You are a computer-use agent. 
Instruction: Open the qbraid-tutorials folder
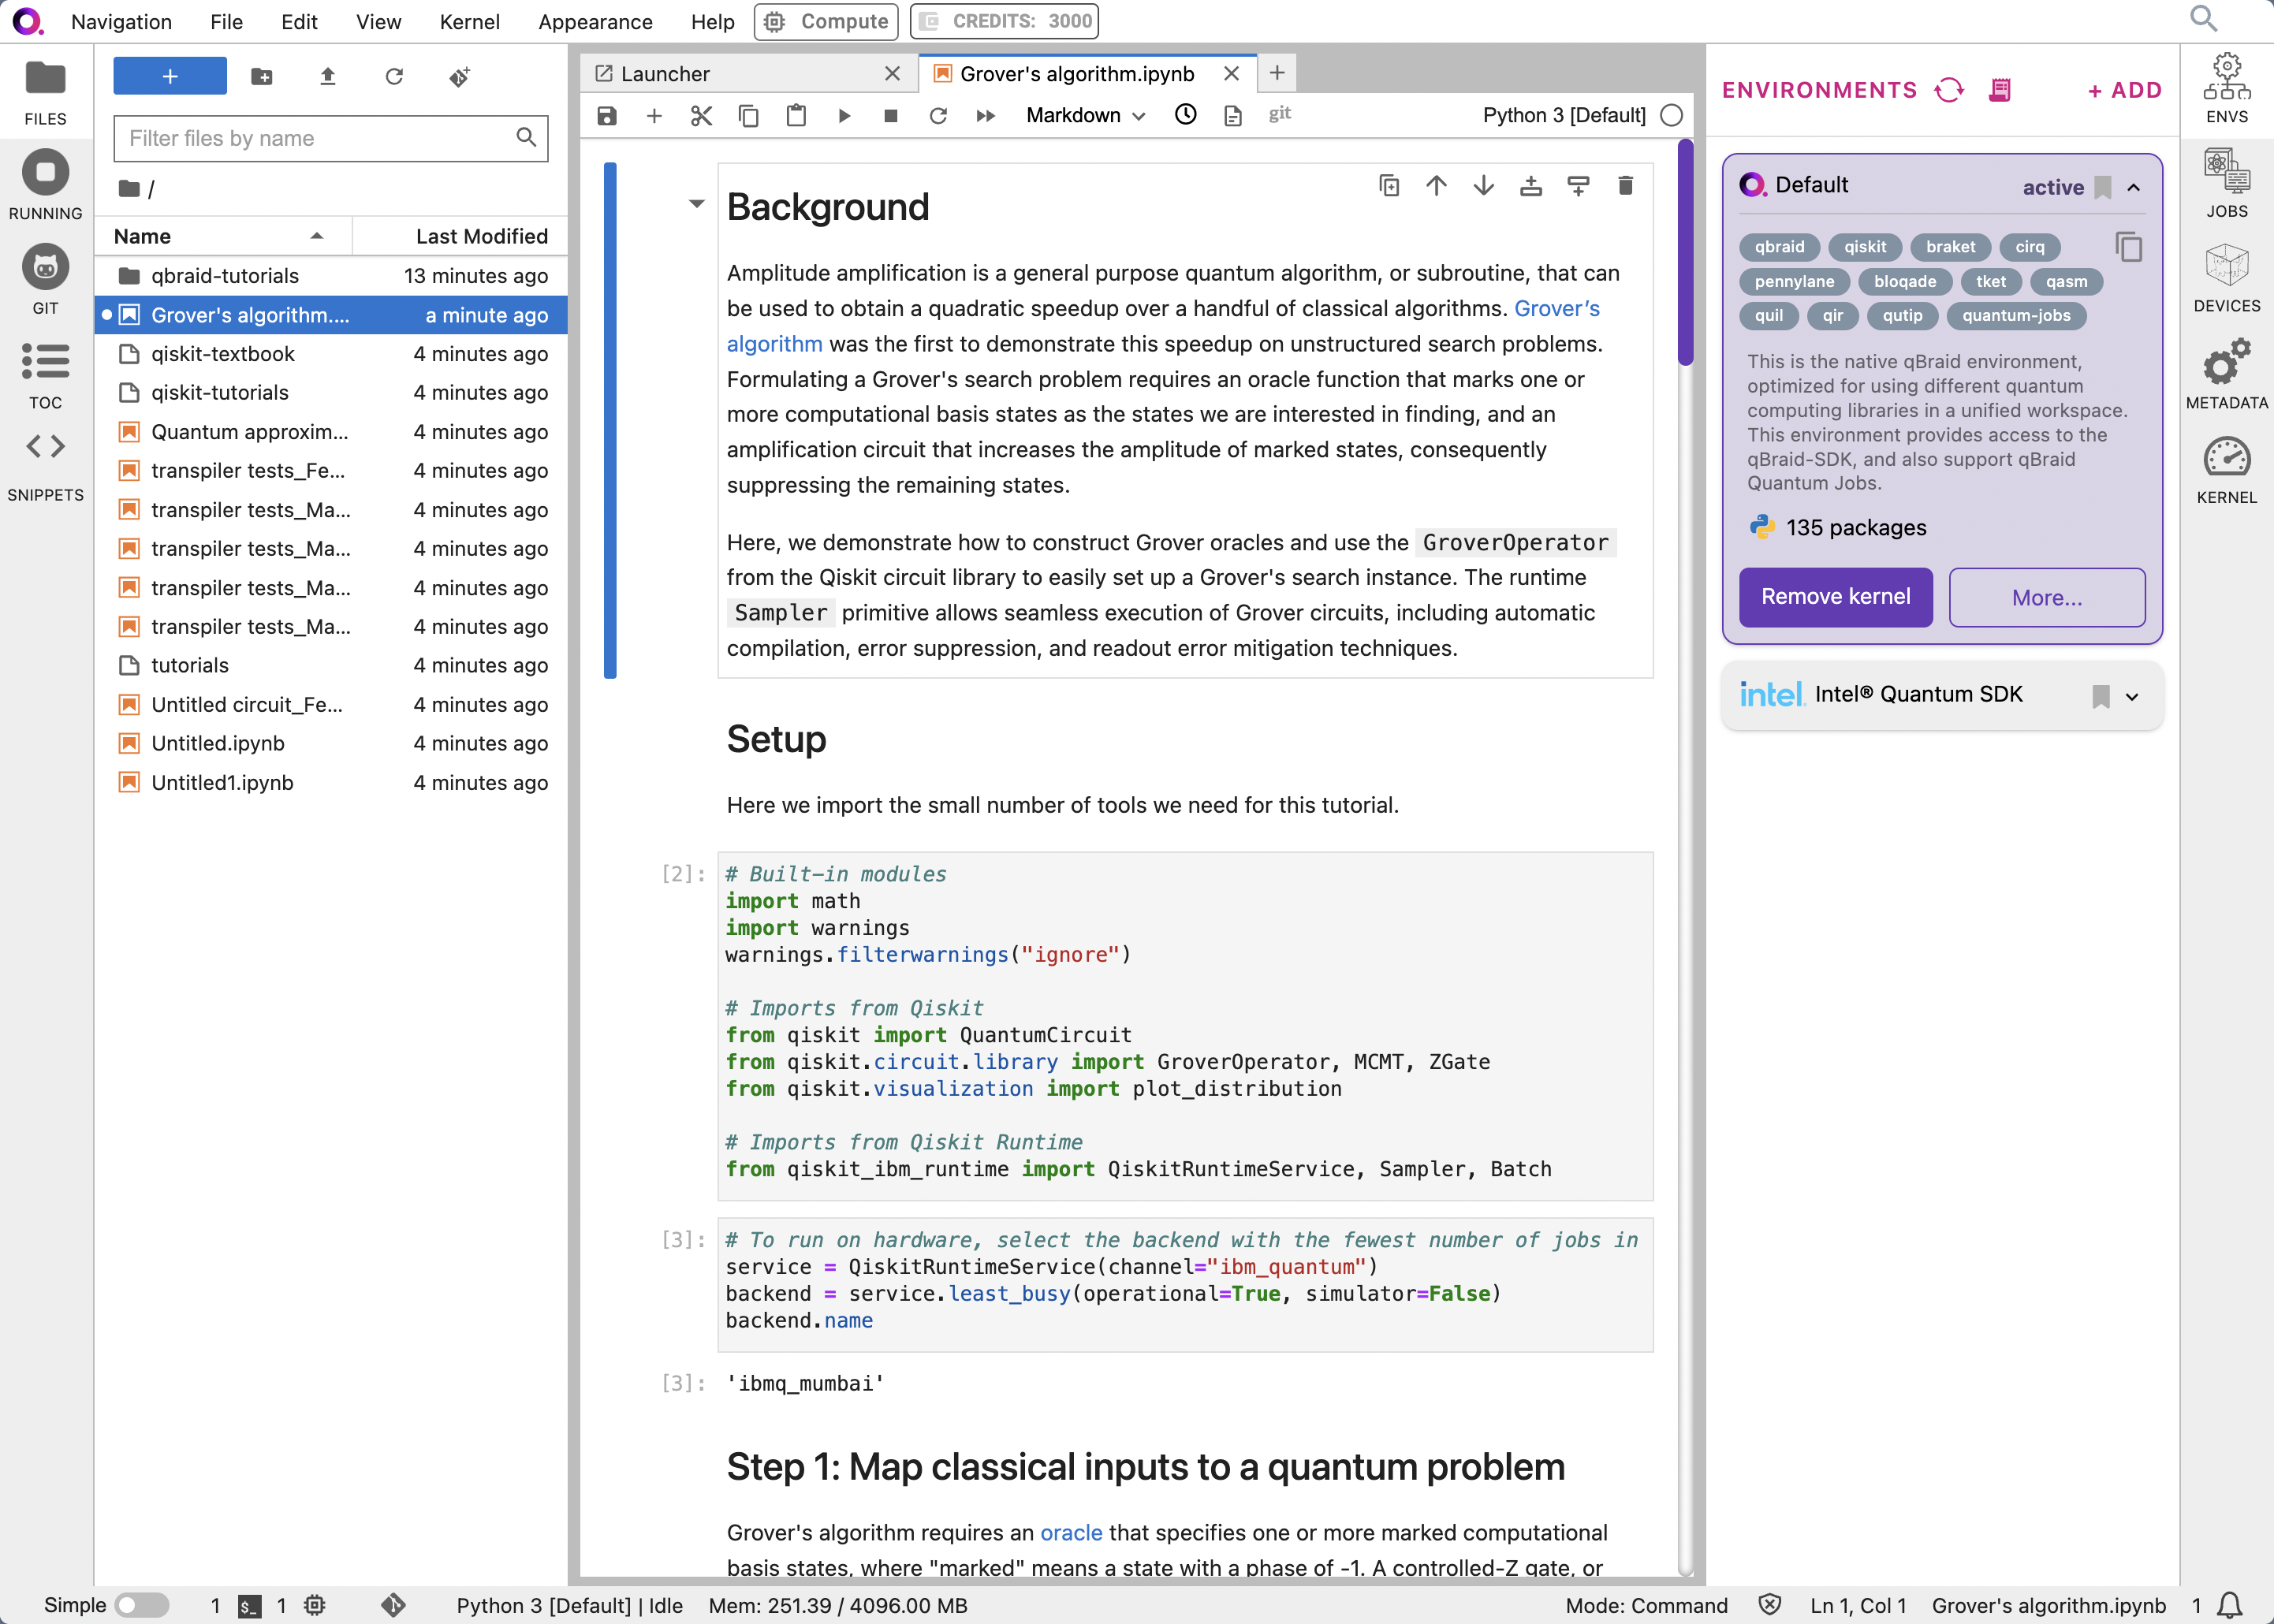331,275
